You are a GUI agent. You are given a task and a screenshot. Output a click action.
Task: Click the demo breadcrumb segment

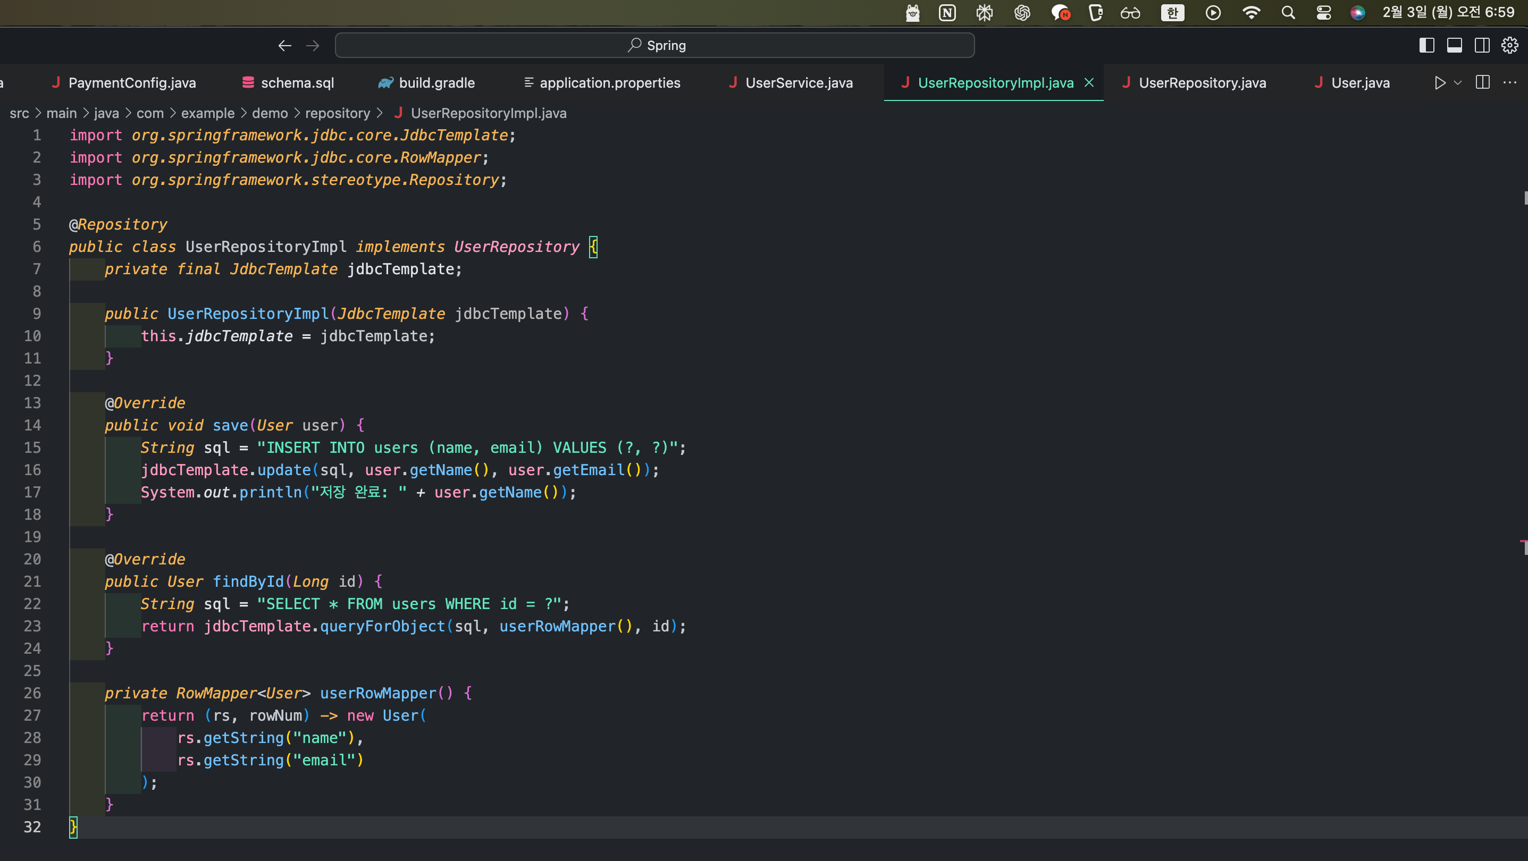pyautogui.click(x=270, y=113)
